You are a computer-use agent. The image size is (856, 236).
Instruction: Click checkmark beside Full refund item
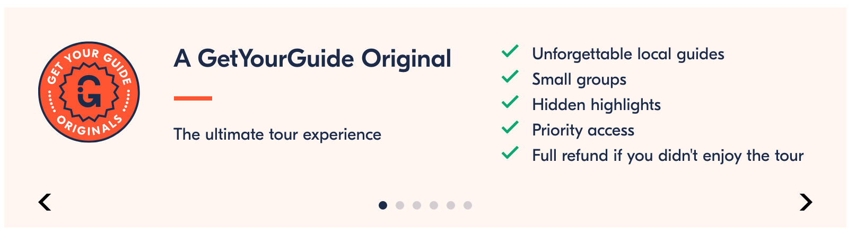[x=510, y=153]
